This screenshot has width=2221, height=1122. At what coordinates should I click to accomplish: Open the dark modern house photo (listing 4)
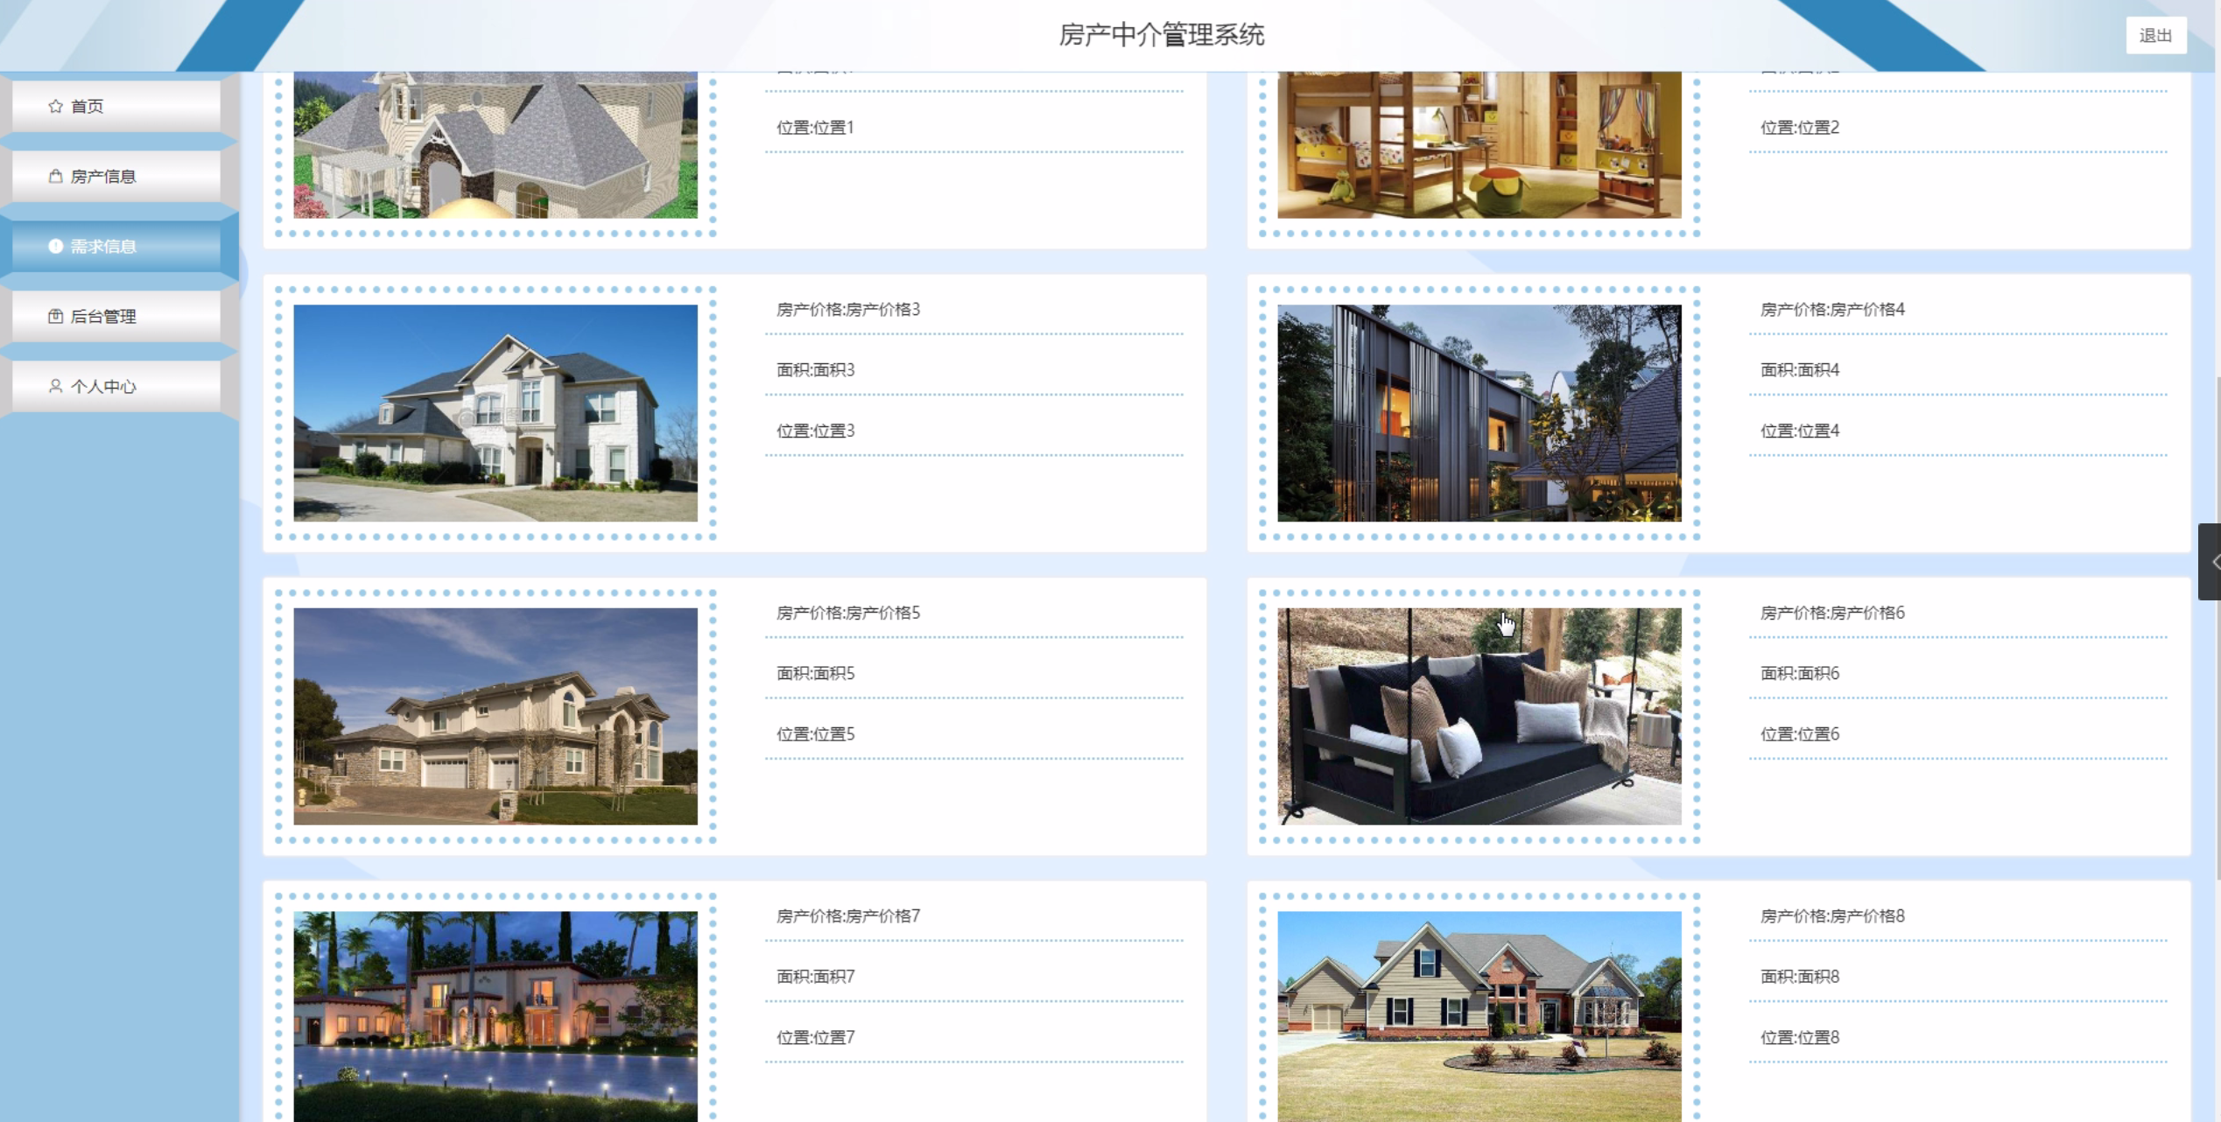(x=1479, y=412)
